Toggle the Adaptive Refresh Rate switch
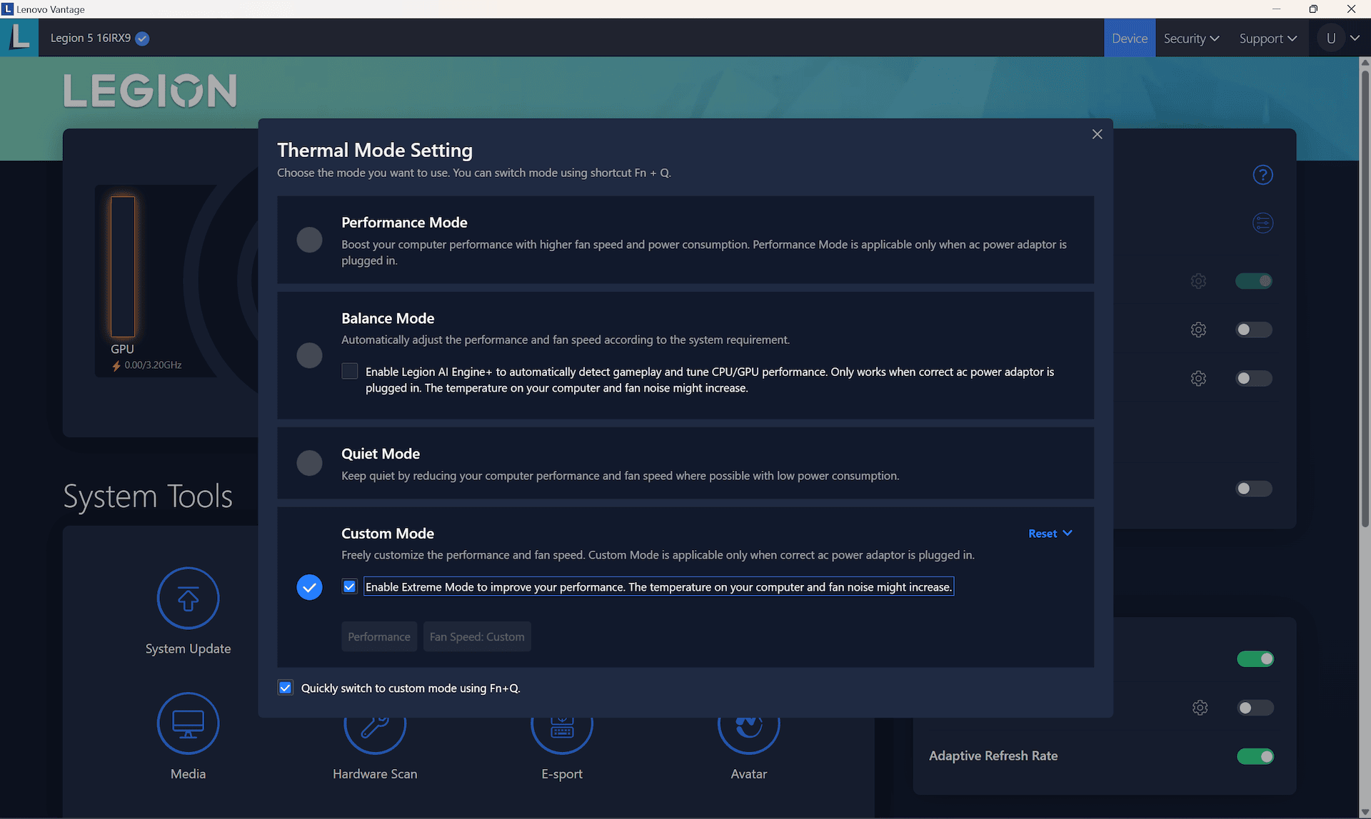The width and height of the screenshot is (1371, 819). (1255, 756)
